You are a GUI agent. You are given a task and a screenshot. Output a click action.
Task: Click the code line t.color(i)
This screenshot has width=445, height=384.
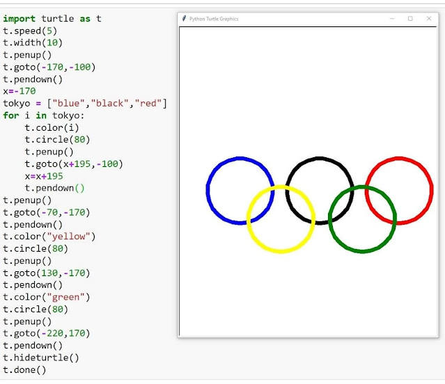coord(52,128)
